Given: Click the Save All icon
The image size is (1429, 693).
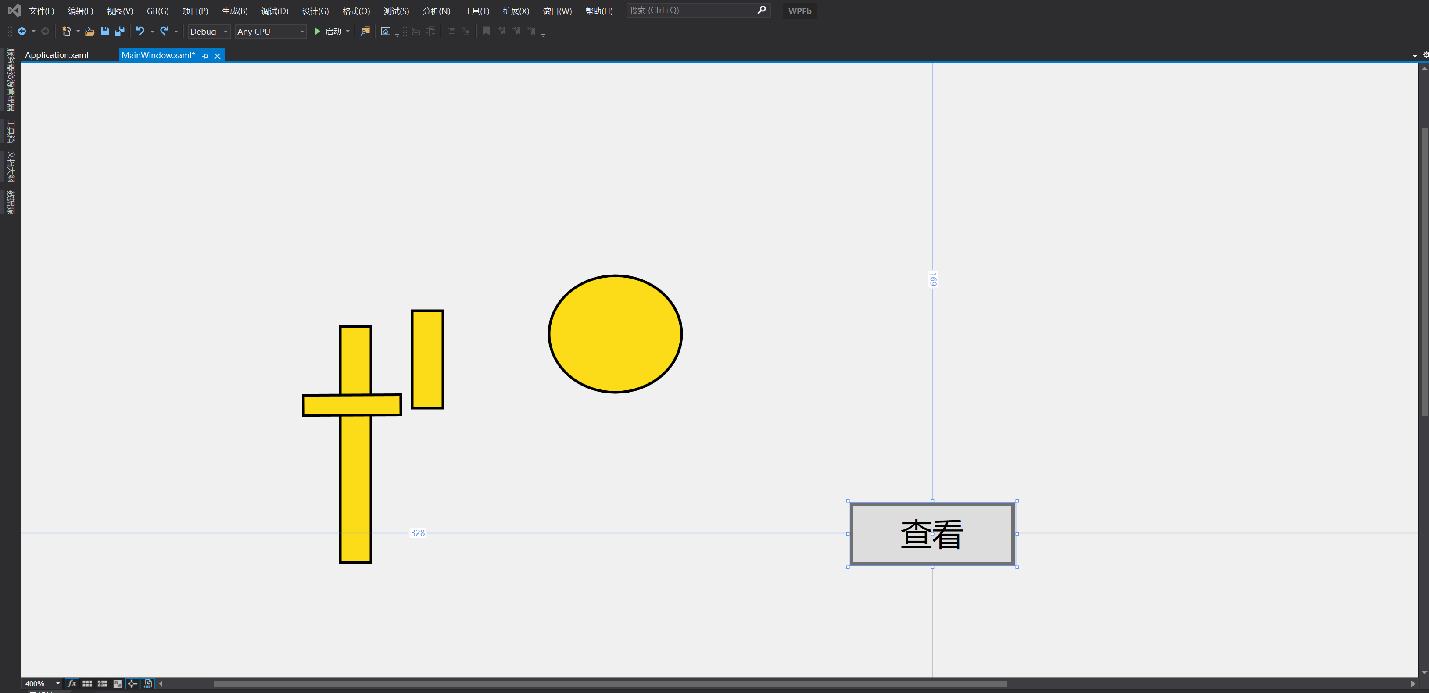Looking at the screenshot, I should click(119, 32).
